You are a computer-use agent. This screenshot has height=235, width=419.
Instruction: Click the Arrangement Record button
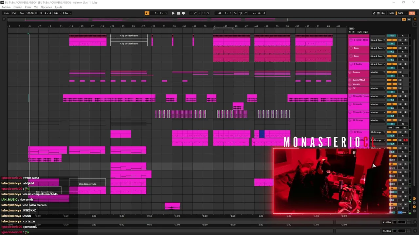[x=183, y=13]
